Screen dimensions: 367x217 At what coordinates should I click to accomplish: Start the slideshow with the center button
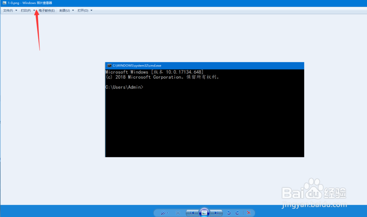tap(204, 213)
